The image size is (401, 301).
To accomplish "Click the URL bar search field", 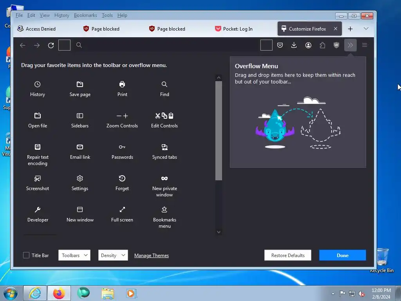I will (165, 45).
